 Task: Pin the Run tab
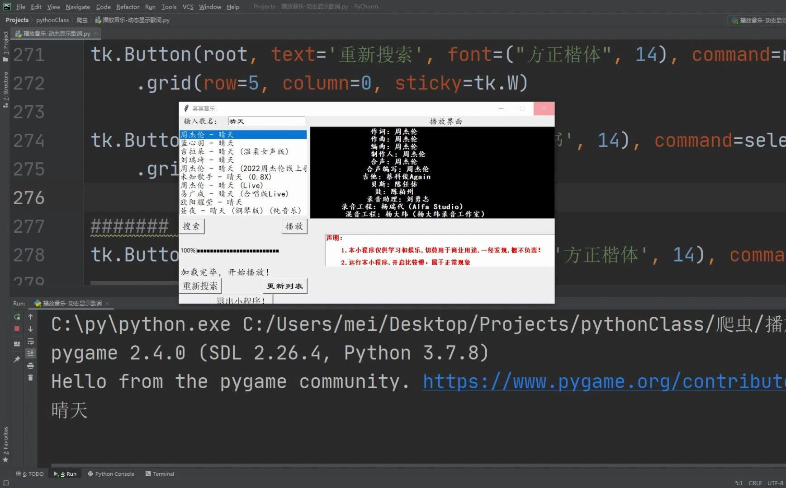click(x=17, y=359)
